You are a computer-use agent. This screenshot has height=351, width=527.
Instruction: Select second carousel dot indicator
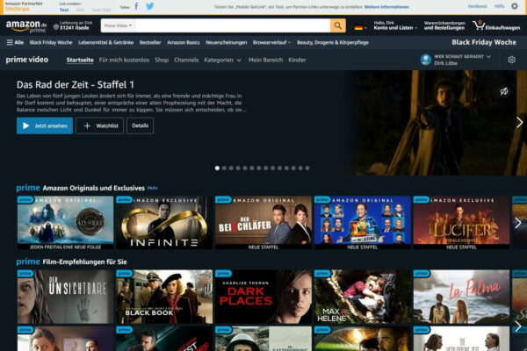click(224, 168)
